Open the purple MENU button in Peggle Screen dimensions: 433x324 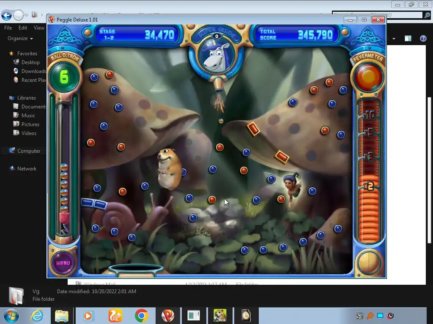tap(63, 262)
